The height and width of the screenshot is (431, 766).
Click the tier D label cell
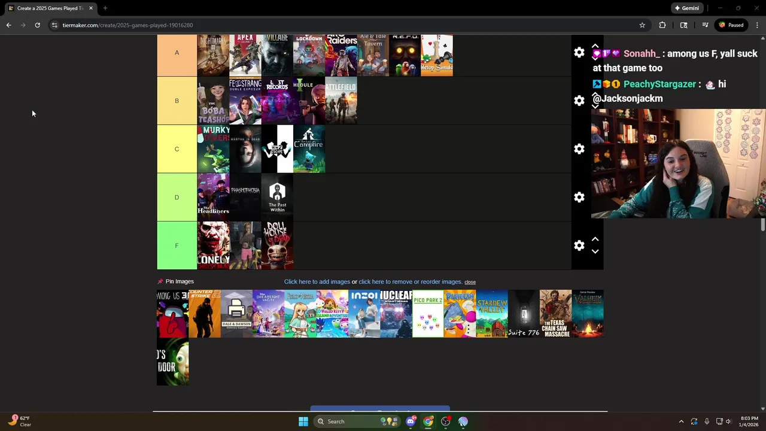click(177, 197)
